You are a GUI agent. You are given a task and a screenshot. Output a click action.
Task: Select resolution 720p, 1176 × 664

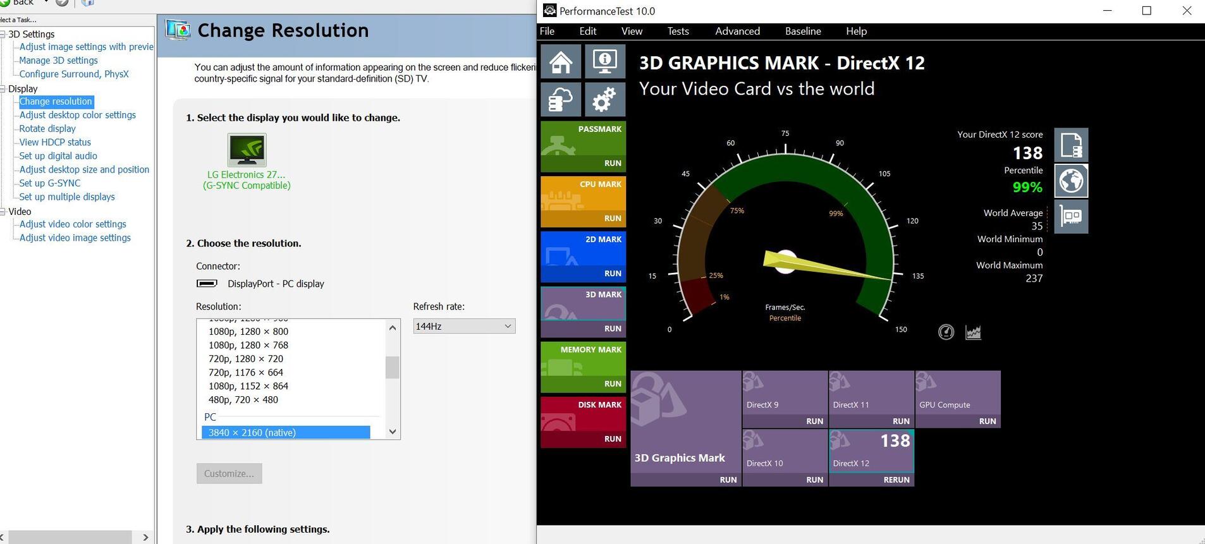click(x=246, y=372)
